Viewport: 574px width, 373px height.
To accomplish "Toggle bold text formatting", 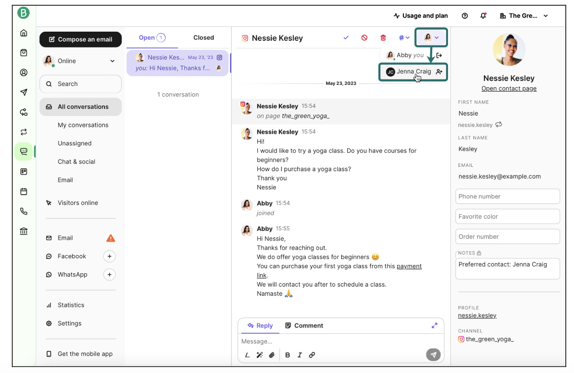I will 287,355.
